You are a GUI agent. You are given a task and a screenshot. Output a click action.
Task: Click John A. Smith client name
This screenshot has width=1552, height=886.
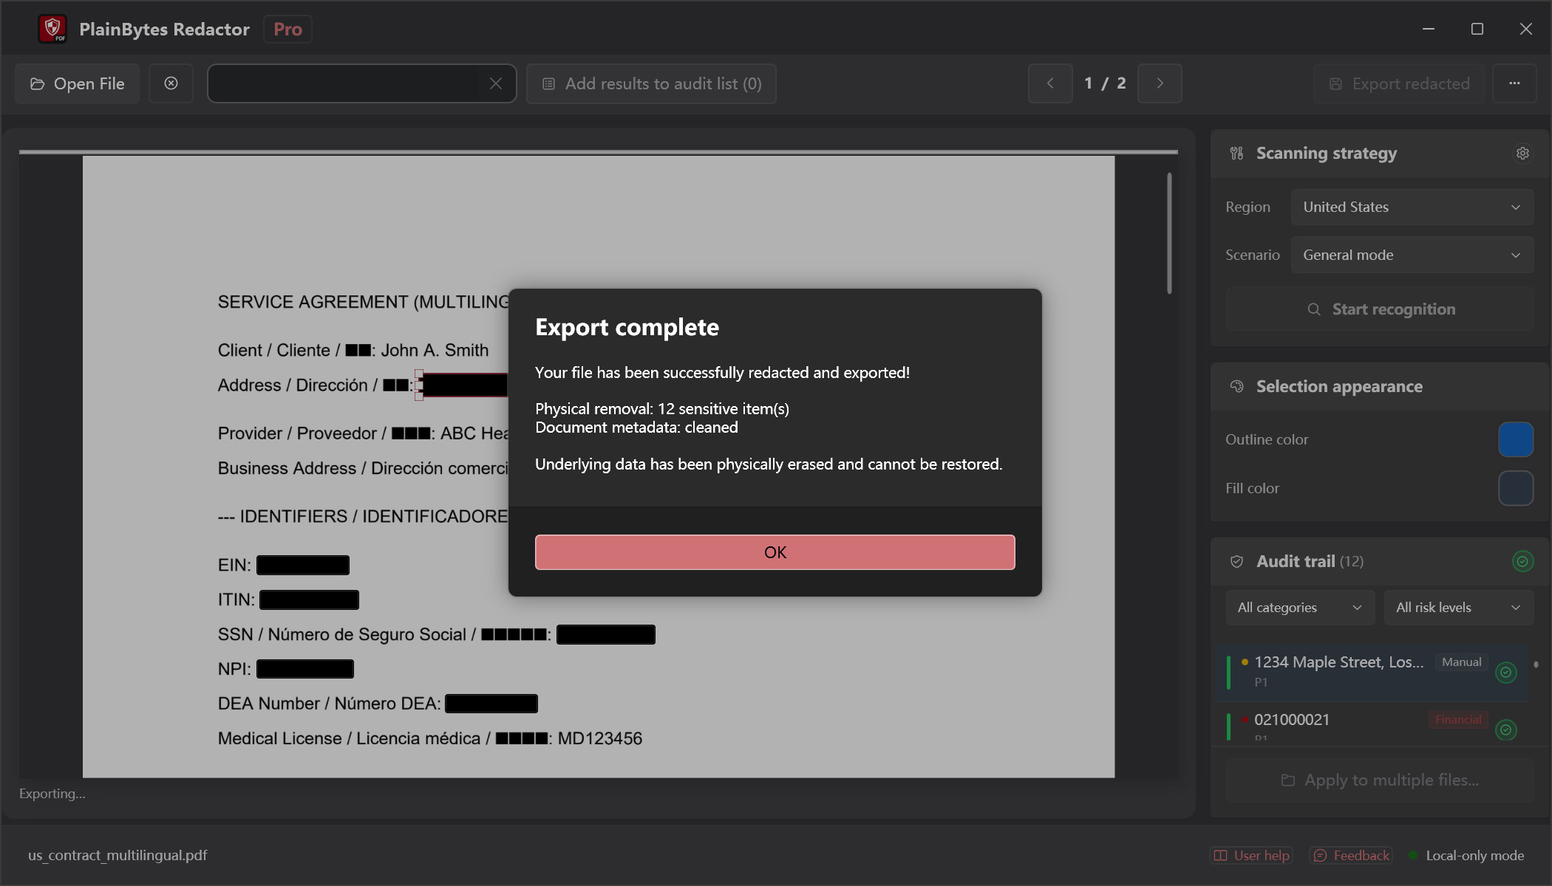[x=435, y=350]
